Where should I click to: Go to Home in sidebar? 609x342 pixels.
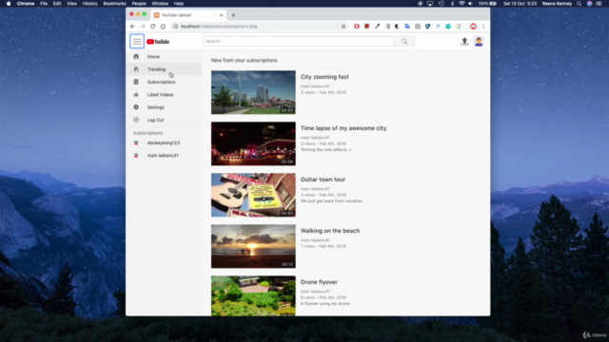[153, 57]
